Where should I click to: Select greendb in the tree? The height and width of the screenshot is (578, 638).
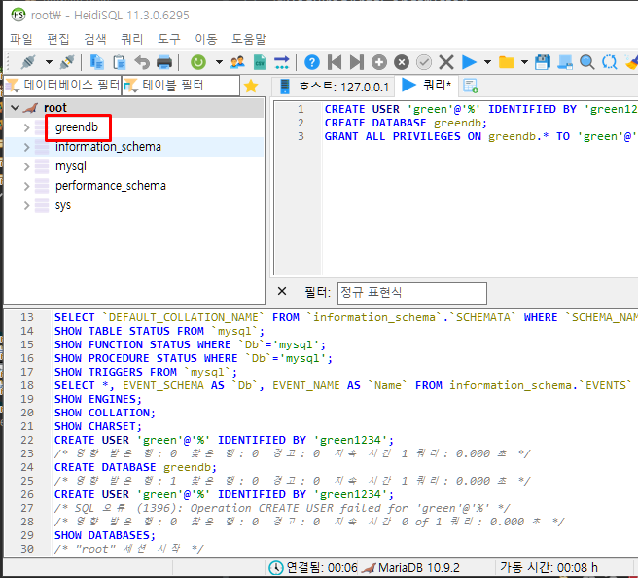(x=77, y=127)
